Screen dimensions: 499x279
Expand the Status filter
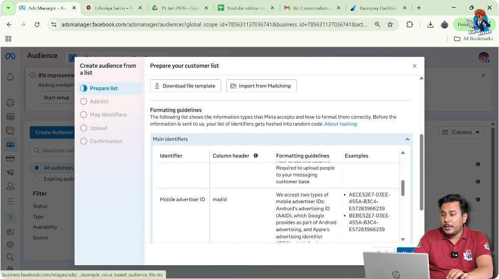[x=40, y=206]
